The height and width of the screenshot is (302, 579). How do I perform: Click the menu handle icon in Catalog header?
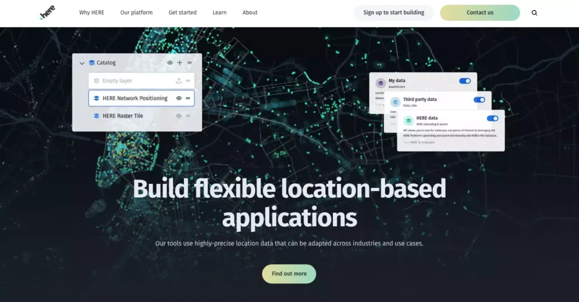click(190, 63)
